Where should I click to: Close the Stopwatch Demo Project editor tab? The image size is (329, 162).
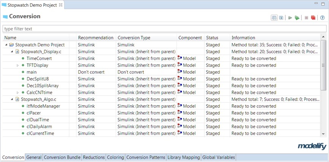click(x=60, y=5)
